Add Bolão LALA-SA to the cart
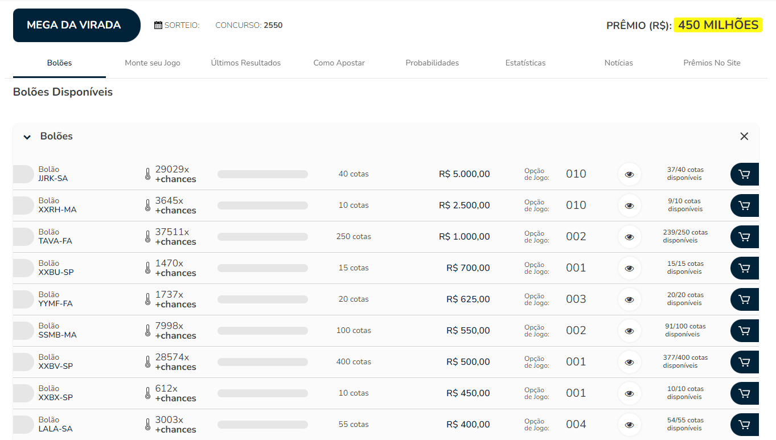Screen dimensions: 776x440 coord(745,425)
